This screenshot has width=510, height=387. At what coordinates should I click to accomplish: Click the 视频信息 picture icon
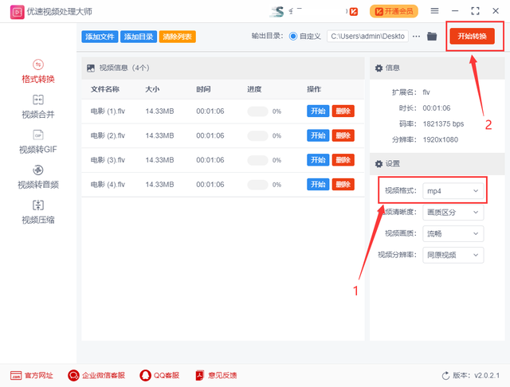pos(91,68)
